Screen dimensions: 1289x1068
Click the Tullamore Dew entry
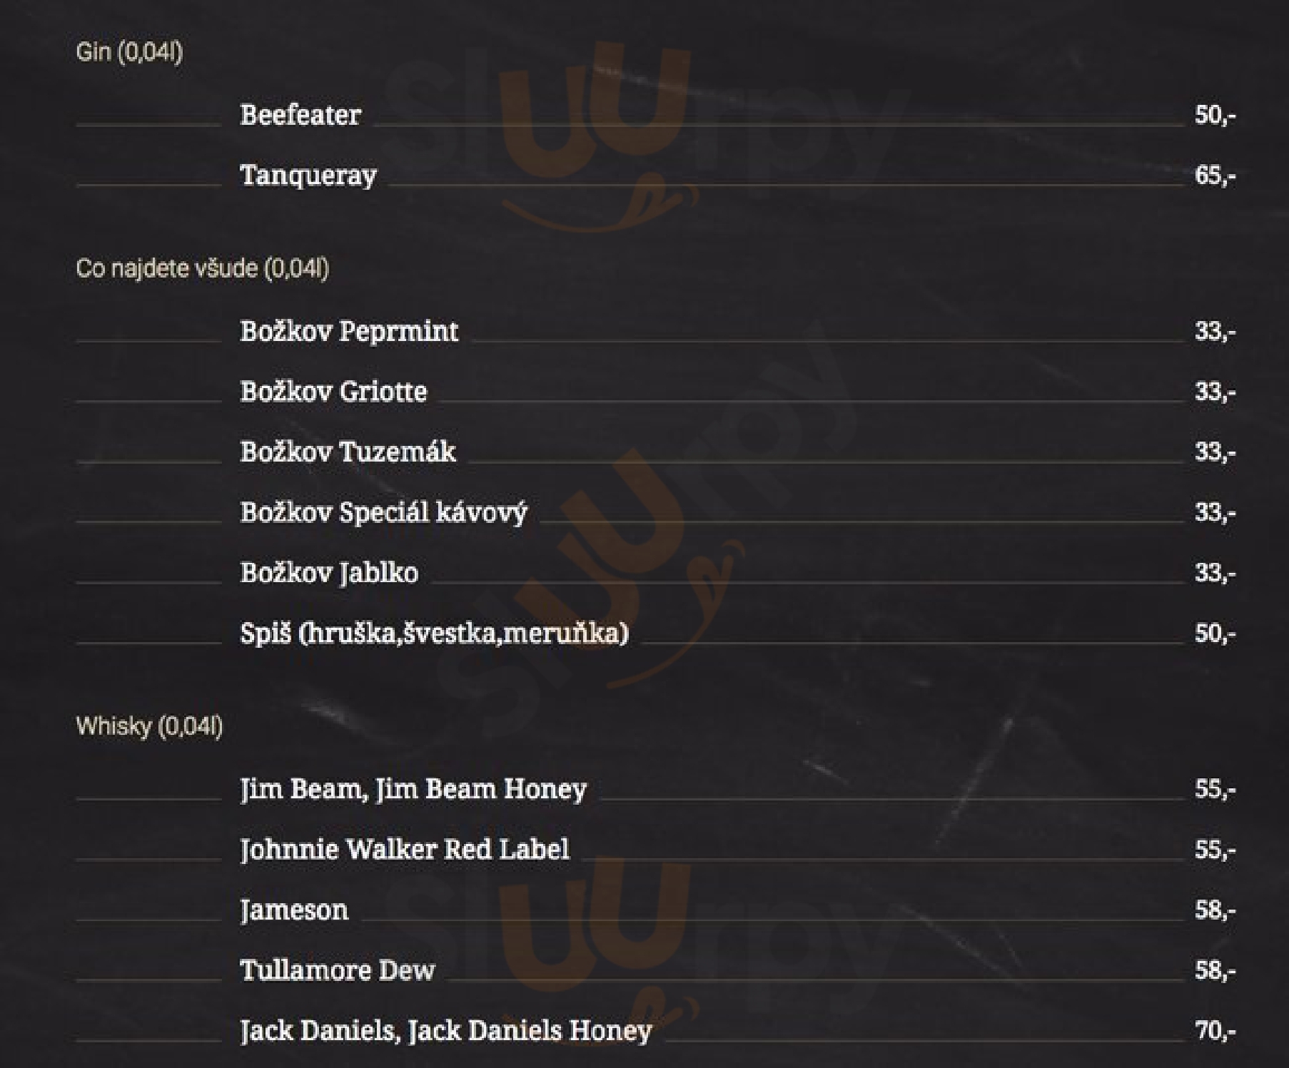pyautogui.click(x=337, y=971)
